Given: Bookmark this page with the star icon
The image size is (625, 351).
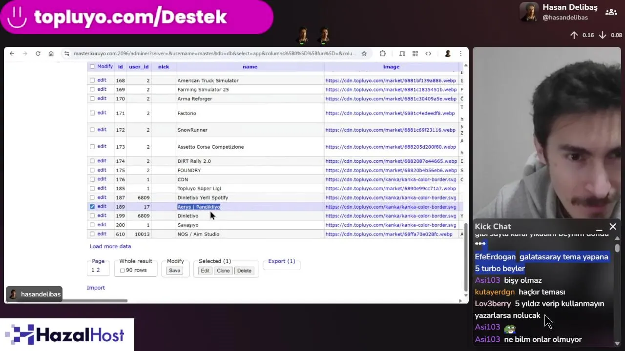Looking at the screenshot, I should click(x=364, y=54).
